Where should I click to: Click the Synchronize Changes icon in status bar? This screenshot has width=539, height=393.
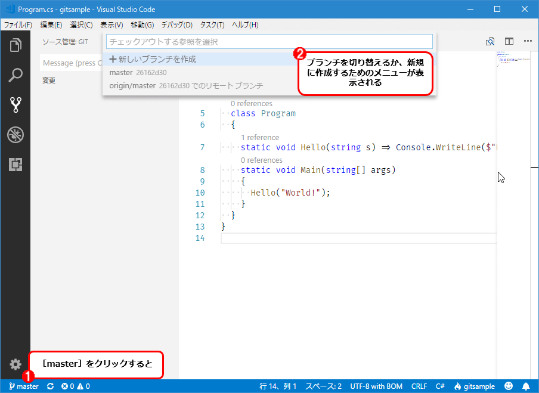click(x=50, y=386)
